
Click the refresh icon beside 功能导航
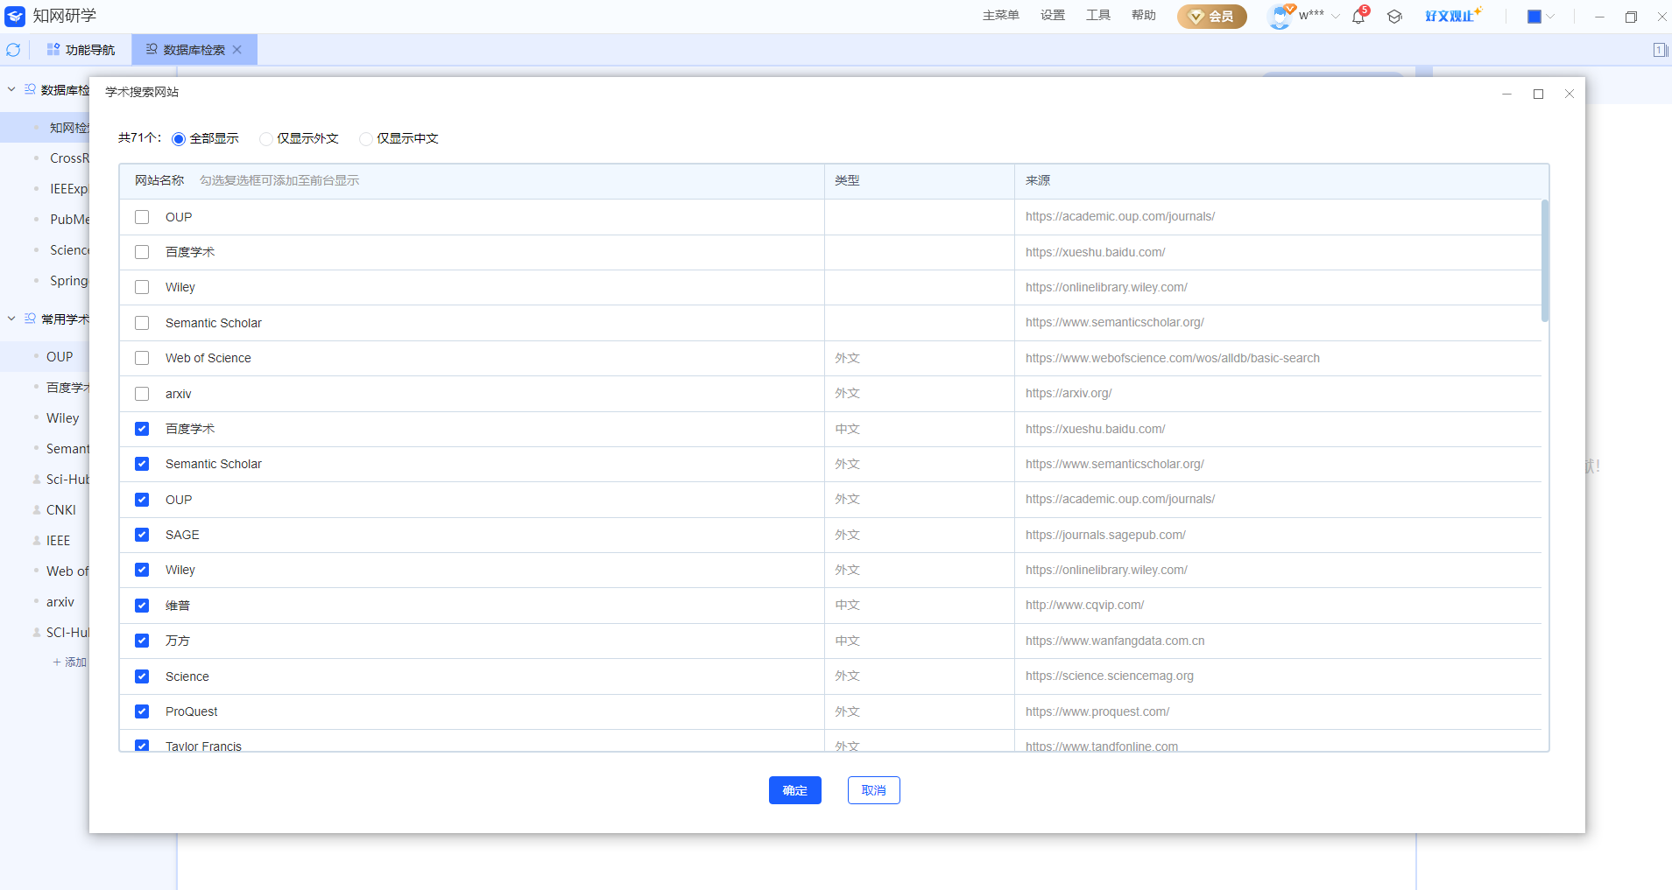(13, 50)
